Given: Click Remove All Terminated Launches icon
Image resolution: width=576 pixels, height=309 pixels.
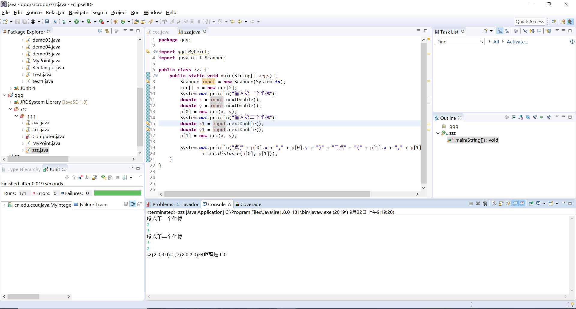Looking at the screenshot, I should tap(485, 204).
